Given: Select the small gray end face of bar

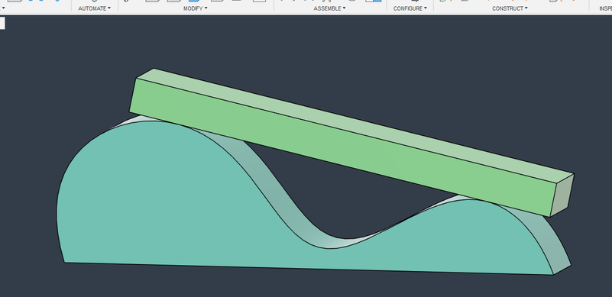Looking at the screenshot, I should [x=562, y=195].
